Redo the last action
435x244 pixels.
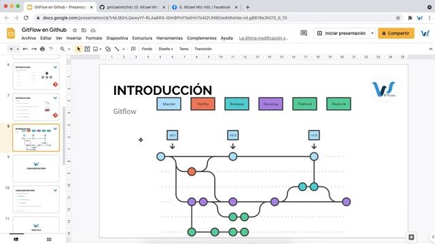tap(34, 49)
